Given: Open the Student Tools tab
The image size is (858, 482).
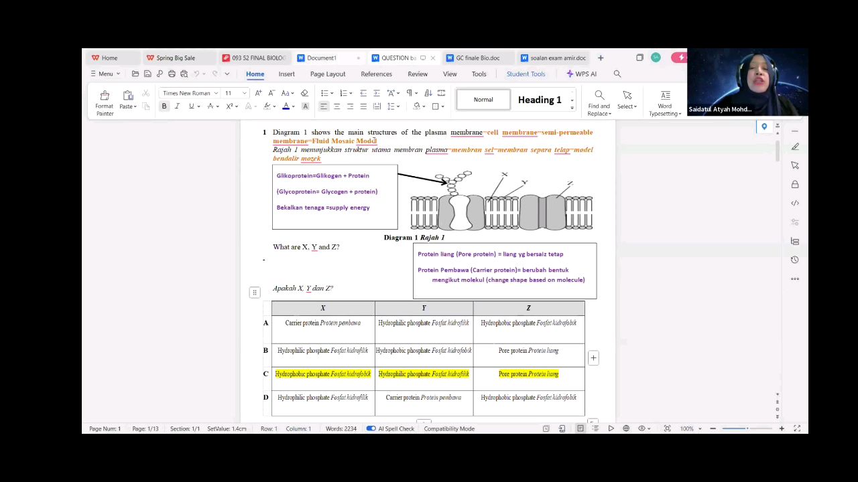Looking at the screenshot, I should 526,74.
